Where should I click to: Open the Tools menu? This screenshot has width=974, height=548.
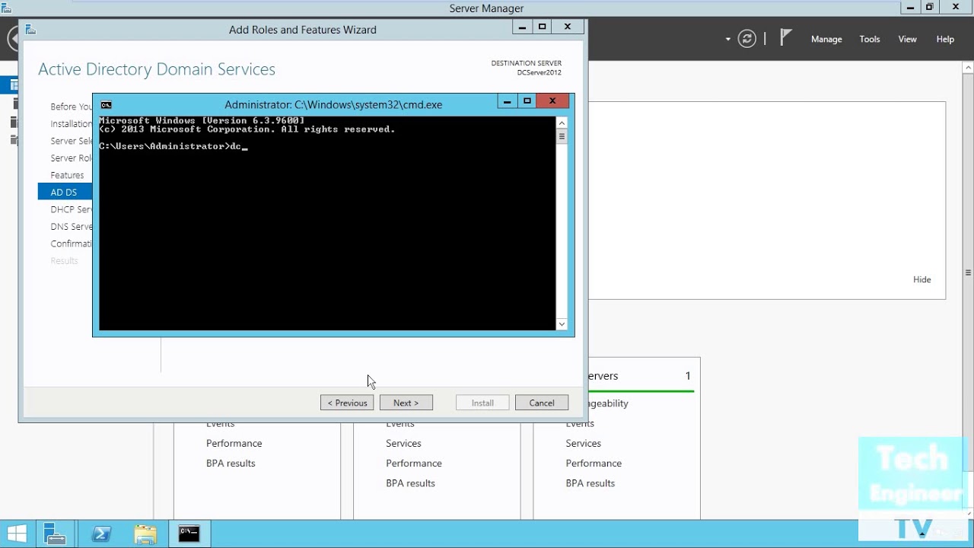[x=870, y=40]
